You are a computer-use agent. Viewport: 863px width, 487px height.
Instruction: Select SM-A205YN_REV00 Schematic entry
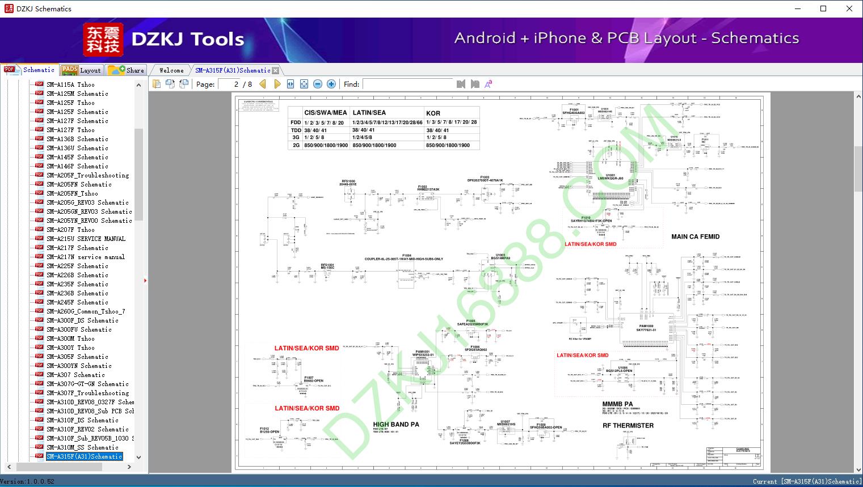(x=89, y=221)
